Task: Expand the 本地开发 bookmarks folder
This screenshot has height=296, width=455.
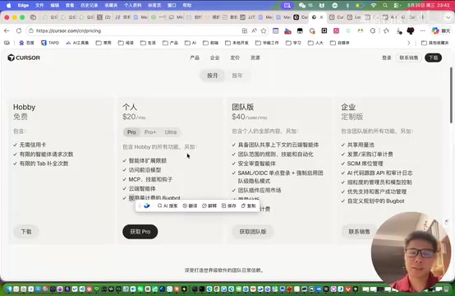Action: pos(237,43)
